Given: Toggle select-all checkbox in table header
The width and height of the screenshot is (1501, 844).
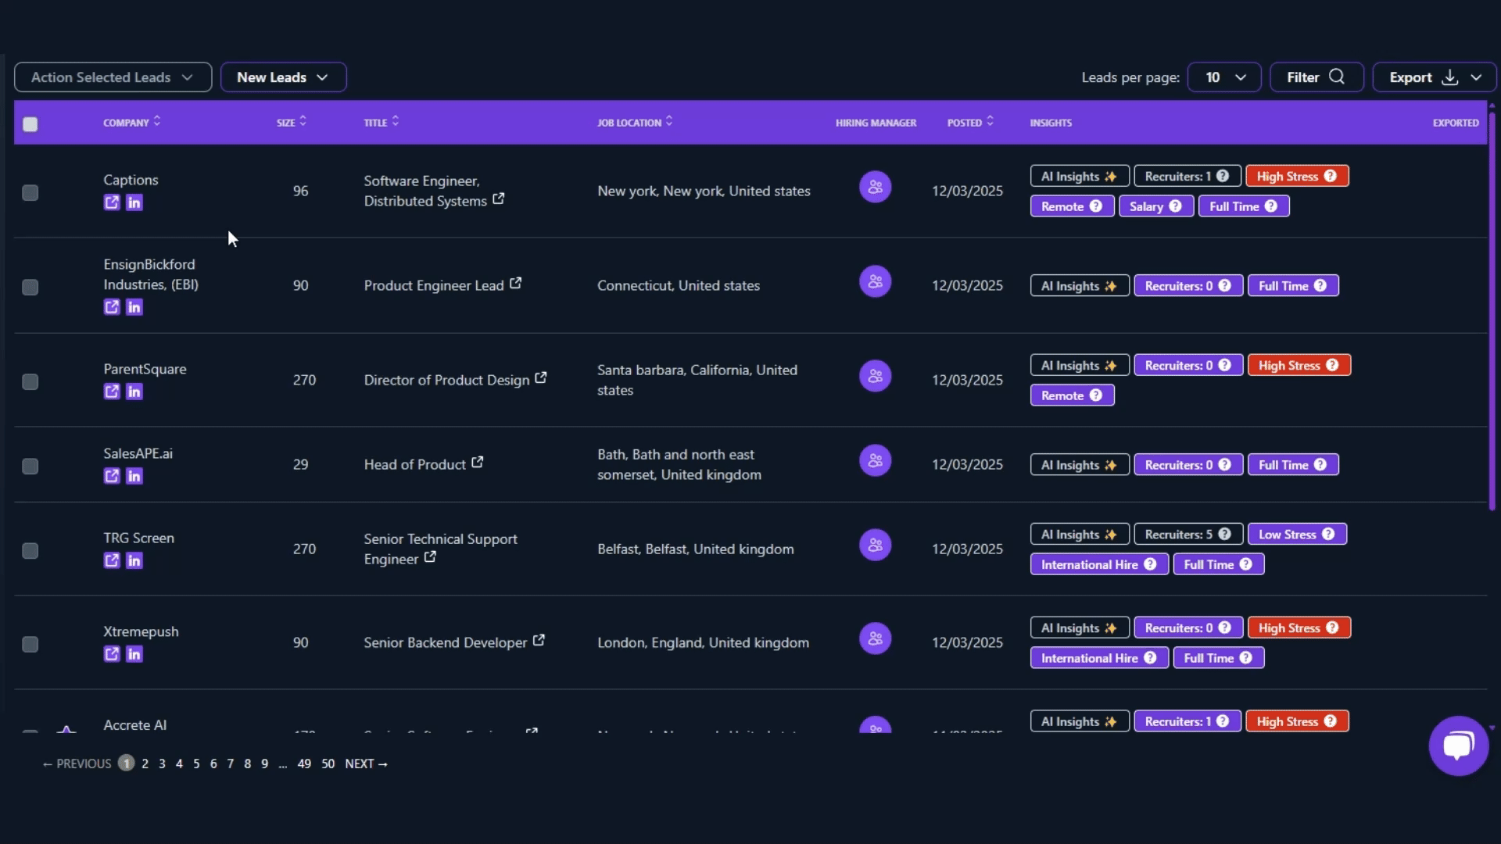Looking at the screenshot, I should [30, 124].
